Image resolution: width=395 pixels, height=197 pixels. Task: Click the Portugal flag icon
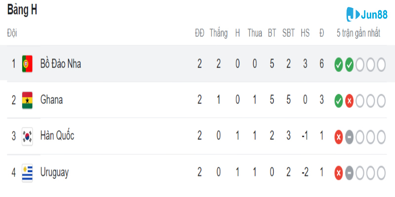[x=27, y=64]
